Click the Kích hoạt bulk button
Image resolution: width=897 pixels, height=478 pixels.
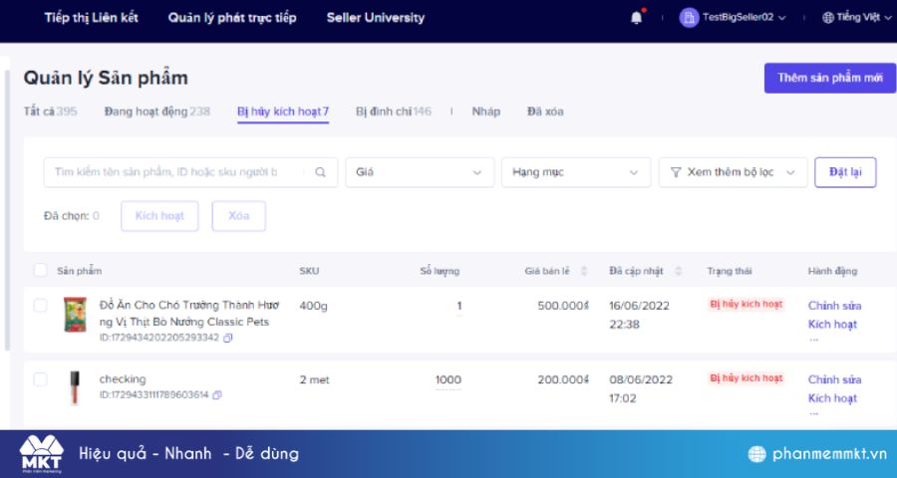pyautogui.click(x=159, y=216)
